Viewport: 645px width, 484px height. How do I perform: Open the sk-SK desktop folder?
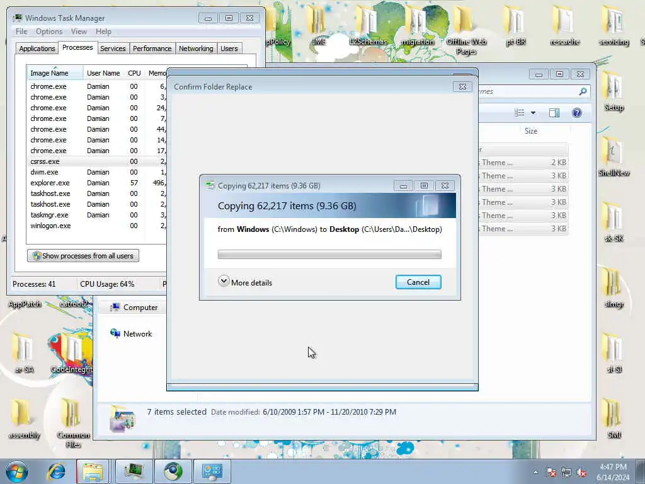614,221
